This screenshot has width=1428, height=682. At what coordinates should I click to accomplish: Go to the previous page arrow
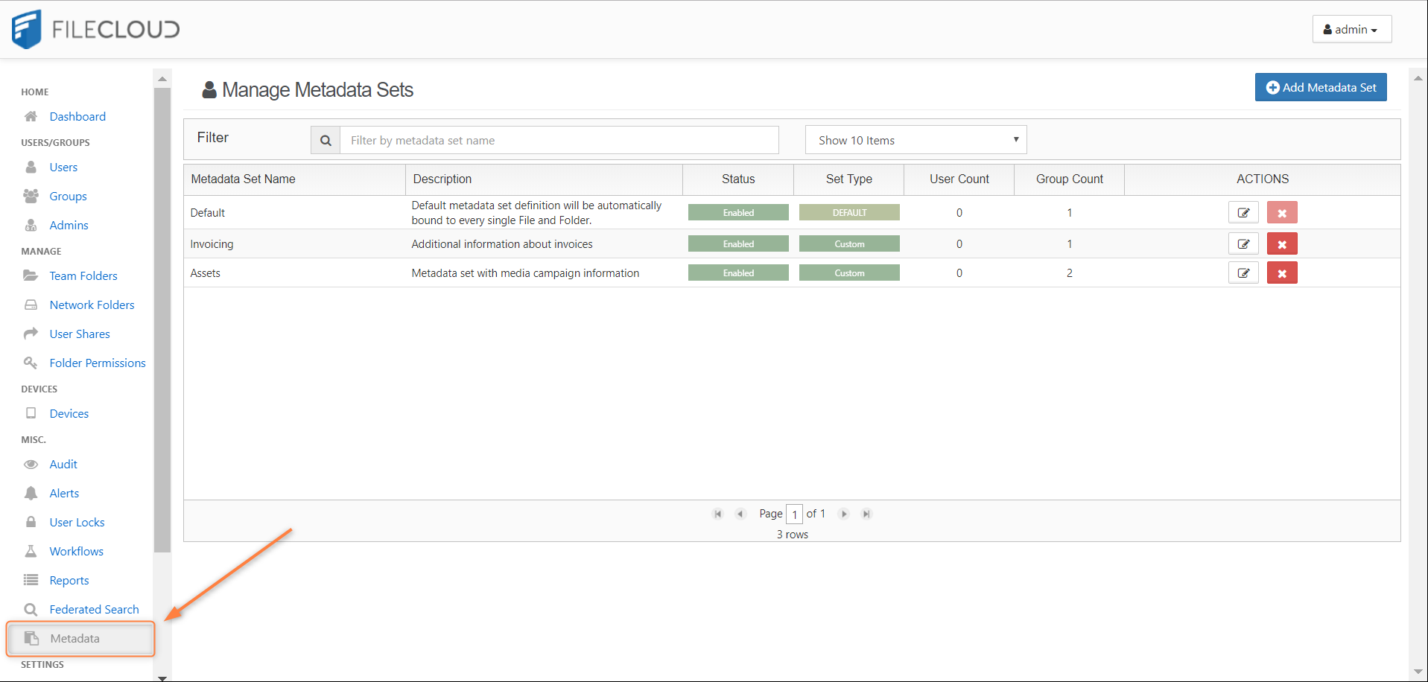click(740, 514)
